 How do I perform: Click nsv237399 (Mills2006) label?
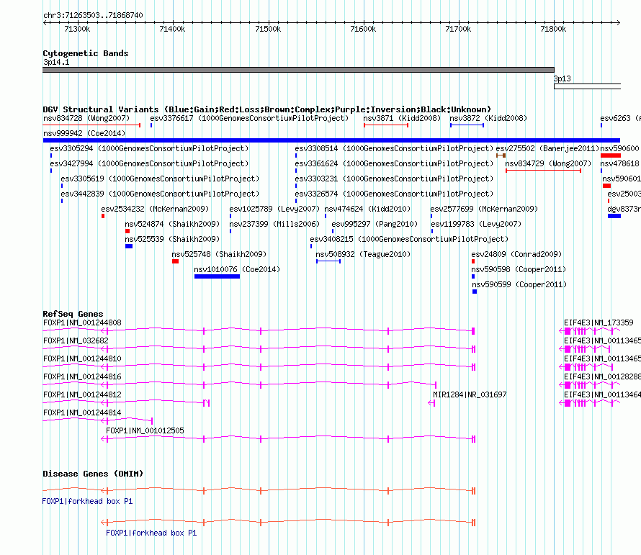coord(274,224)
